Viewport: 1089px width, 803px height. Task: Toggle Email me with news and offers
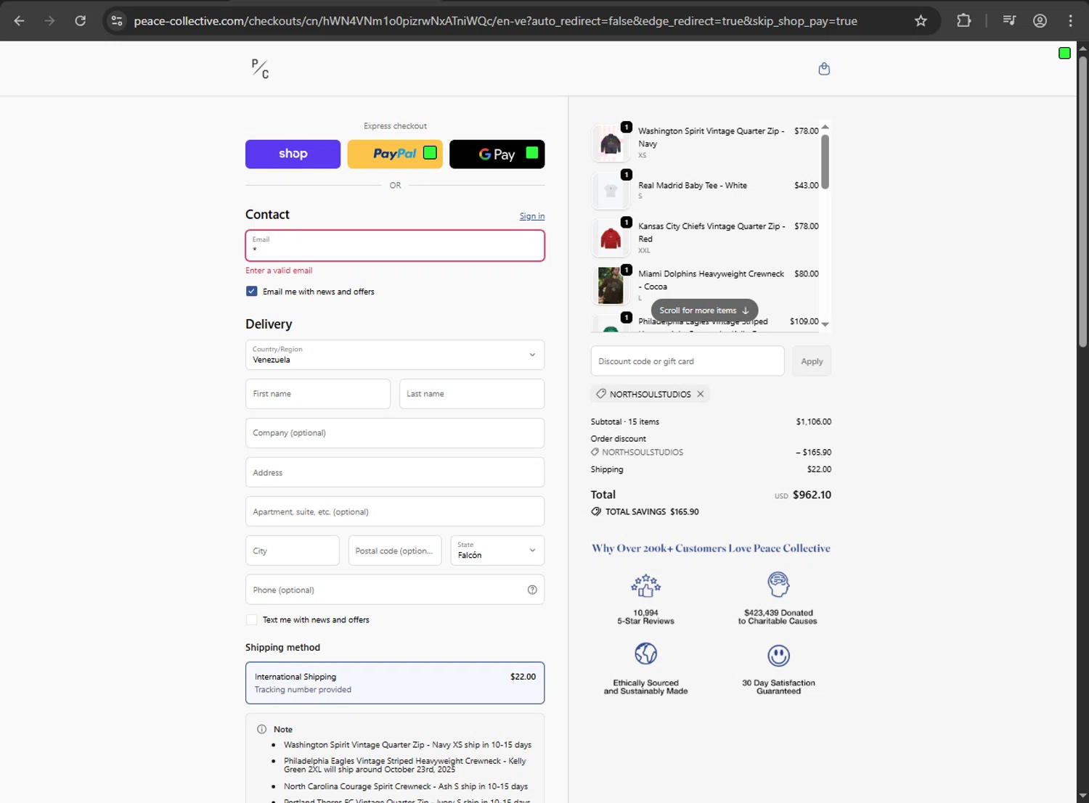251,292
